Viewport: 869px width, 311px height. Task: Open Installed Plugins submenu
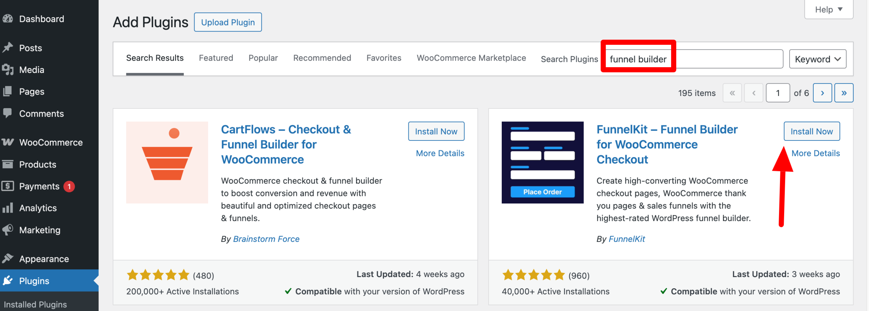[x=35, y=304]
